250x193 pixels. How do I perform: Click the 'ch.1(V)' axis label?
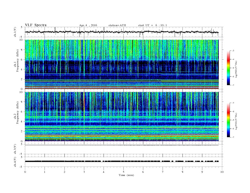[15, 32]
